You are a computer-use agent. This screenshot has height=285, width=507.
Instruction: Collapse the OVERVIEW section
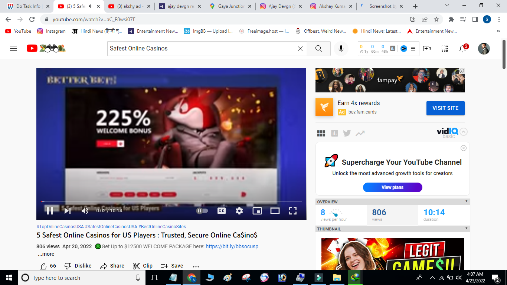click(466, 202)
